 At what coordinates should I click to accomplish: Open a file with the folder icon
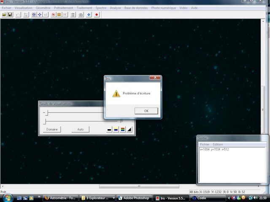tap(4, 15)
